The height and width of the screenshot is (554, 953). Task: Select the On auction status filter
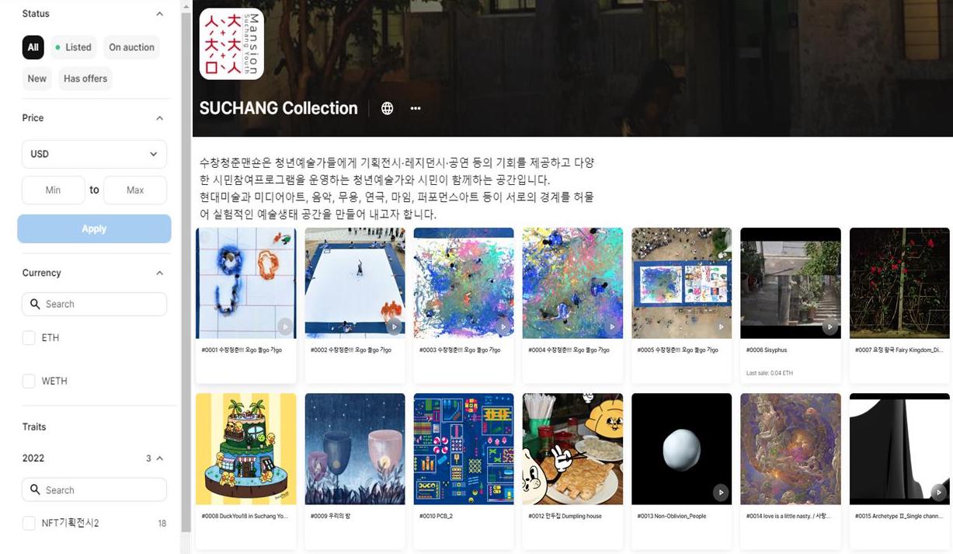[x=131, y=47]
